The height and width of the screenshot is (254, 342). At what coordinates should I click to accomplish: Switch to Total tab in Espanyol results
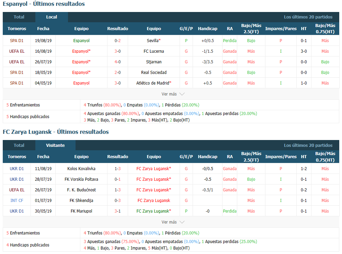pos(19,17)
